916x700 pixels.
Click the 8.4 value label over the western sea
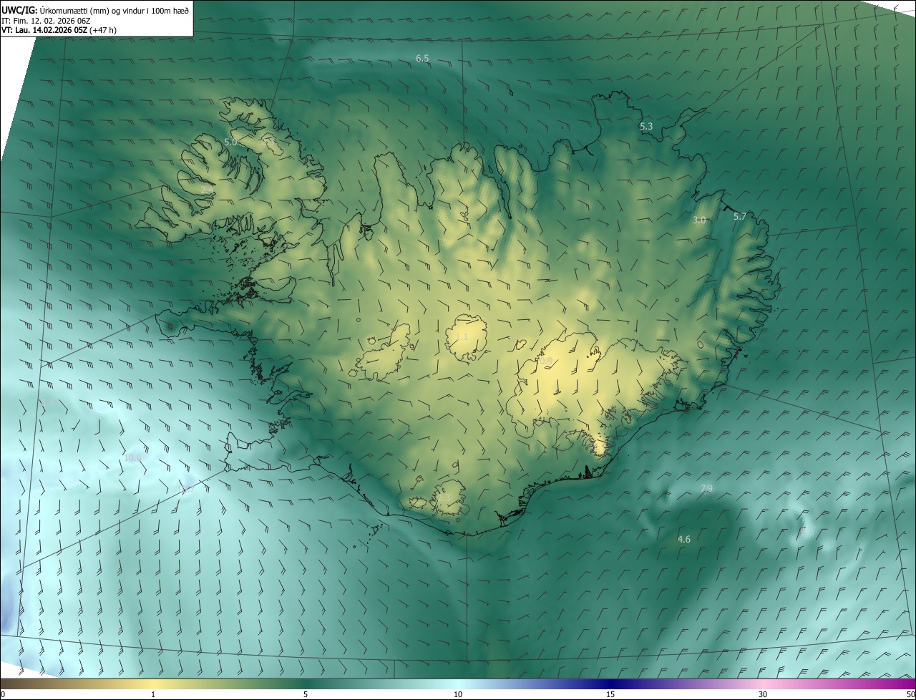pos(47,402)
